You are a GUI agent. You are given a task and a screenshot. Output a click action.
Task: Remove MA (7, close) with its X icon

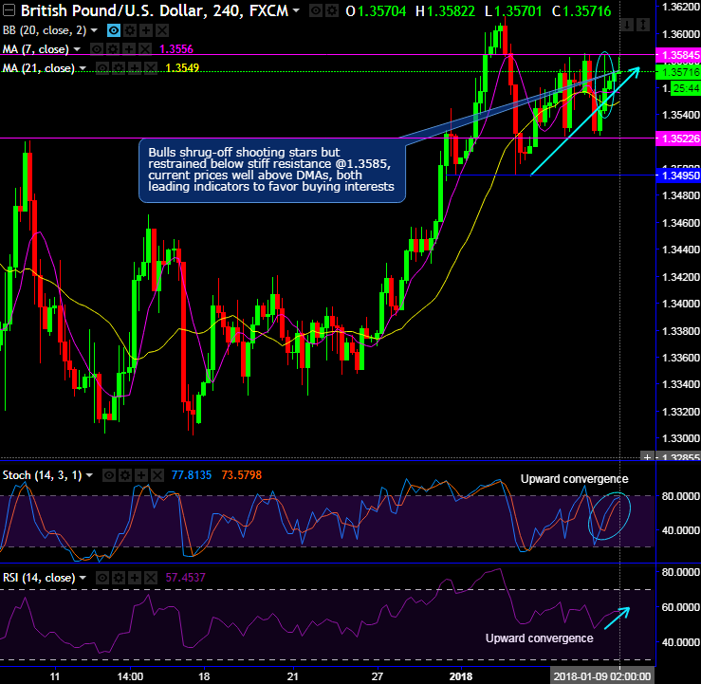[x=145, y=49]
